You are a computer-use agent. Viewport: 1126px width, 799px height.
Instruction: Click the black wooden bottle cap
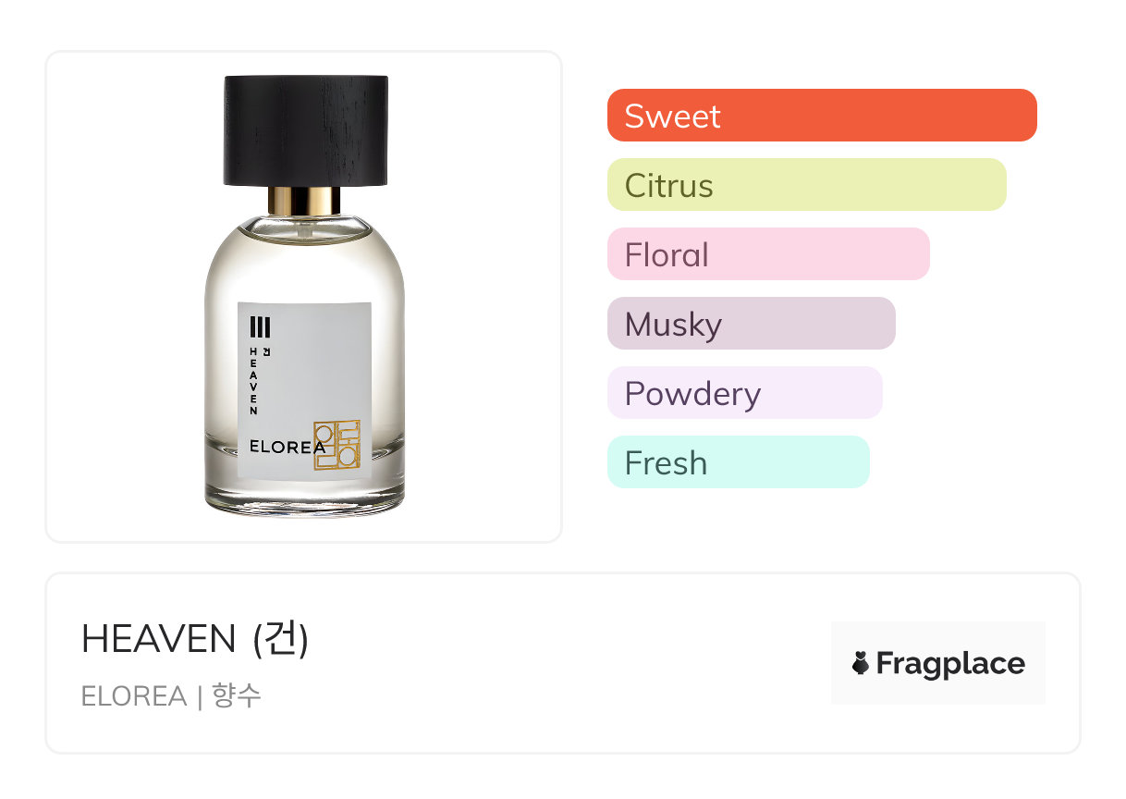click(x=305, y=131)
